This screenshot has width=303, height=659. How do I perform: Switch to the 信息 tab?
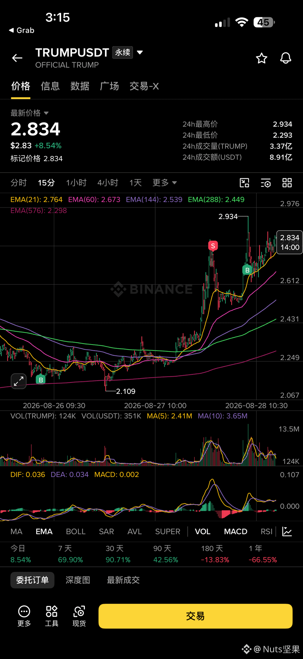coord(50,86)
